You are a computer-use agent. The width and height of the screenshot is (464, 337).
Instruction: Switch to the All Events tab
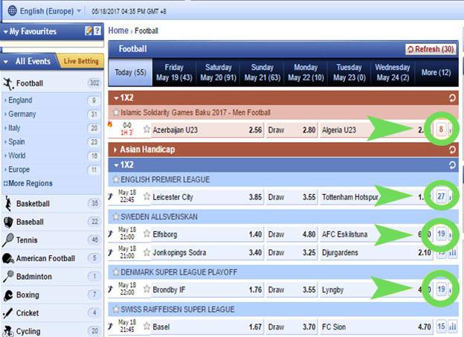pos(29,61)
